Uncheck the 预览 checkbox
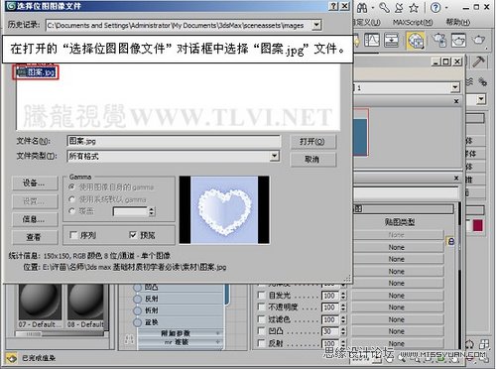The width and height of the screenshot is (496, 369). pos(133,235)
